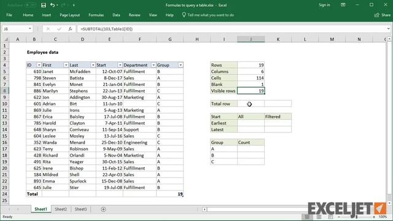Click the Ribbon Display Options icon
Image resolution: width=393 pixels, height=221 pixels.
(x=343, y=5)
